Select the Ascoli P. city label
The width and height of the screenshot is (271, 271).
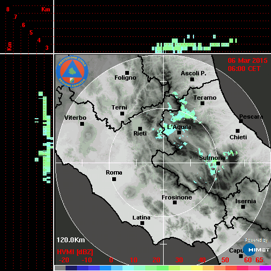point(193,73)
